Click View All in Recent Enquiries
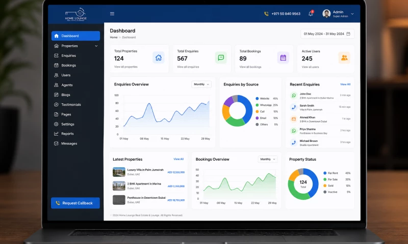Viewport: 408px width, 244px height. [345, 84]
